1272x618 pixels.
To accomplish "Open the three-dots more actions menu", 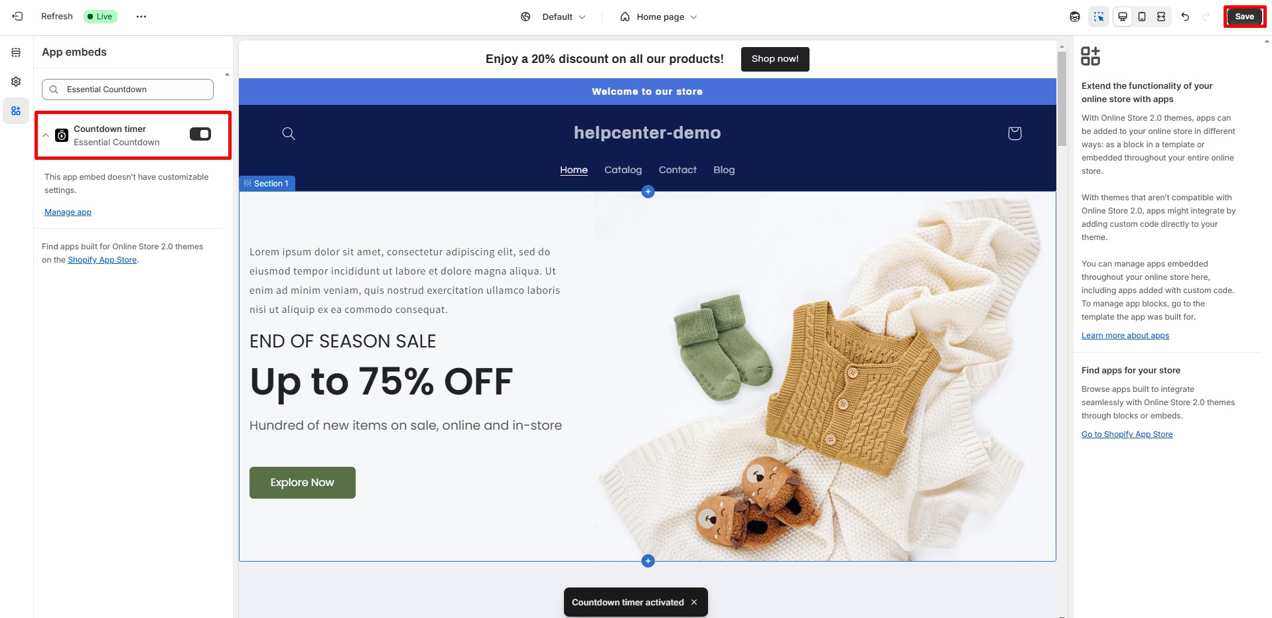I will (141, 17).
